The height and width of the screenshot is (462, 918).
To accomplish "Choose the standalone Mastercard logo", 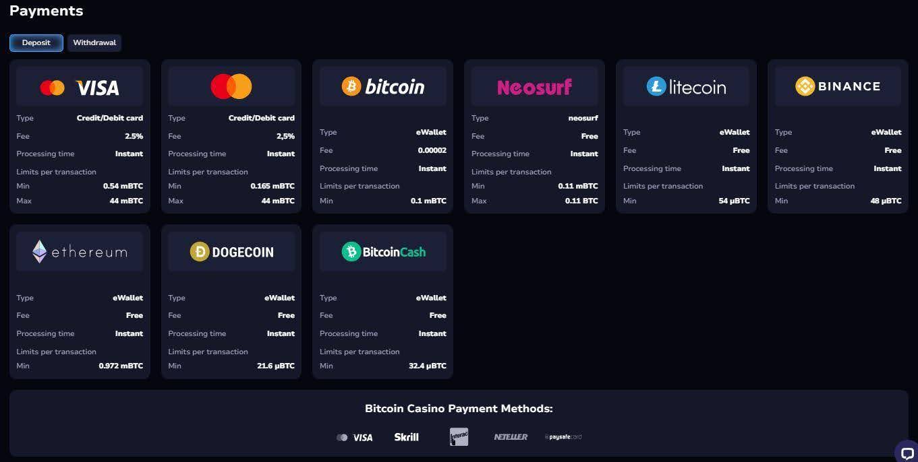I will (231, 87).
